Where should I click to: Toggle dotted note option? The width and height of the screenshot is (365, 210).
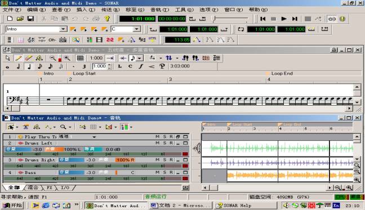pos(74,67)
